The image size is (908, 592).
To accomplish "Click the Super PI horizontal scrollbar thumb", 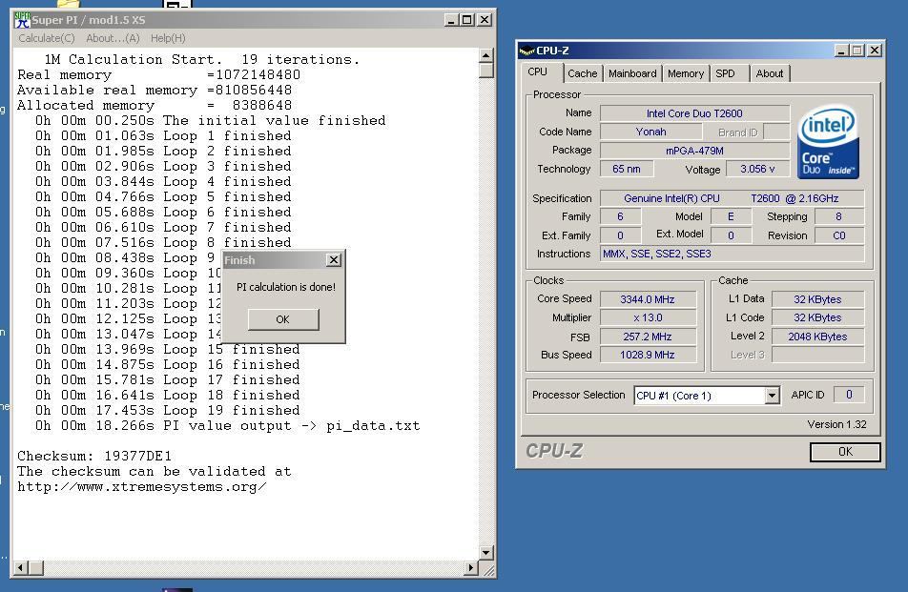I will click(x=36, y=568).
